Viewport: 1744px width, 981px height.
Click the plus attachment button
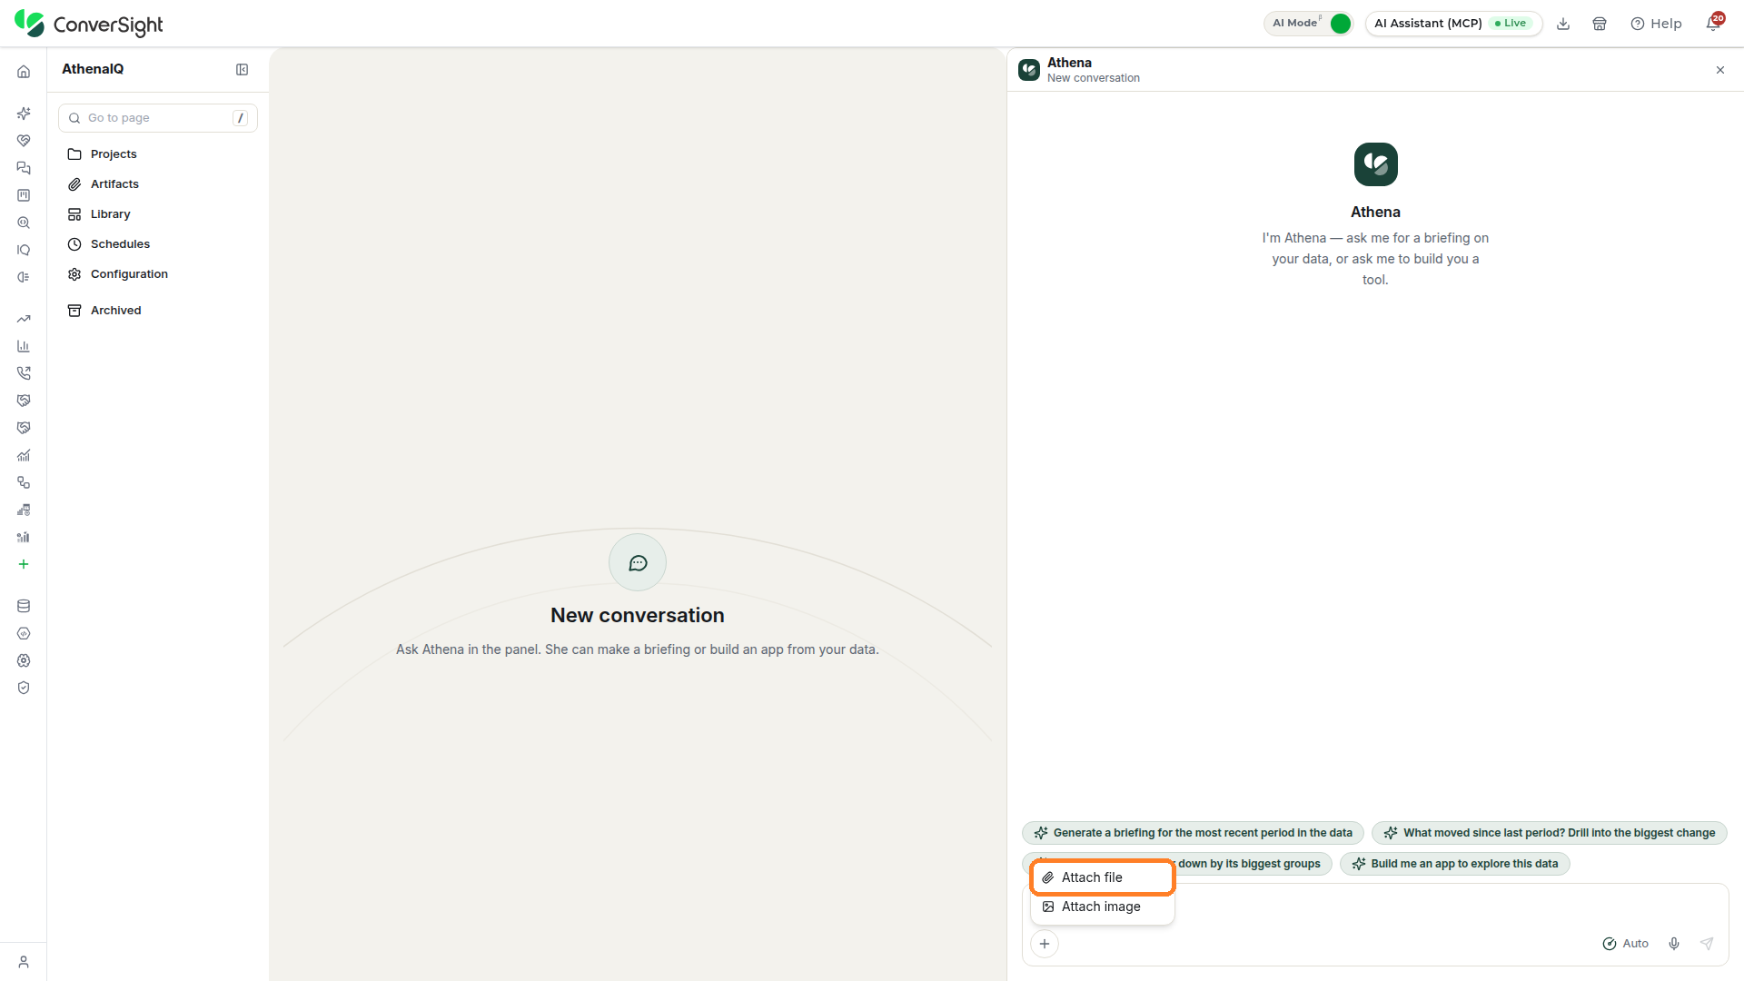pyautogui.click(x=1045, y=944)
